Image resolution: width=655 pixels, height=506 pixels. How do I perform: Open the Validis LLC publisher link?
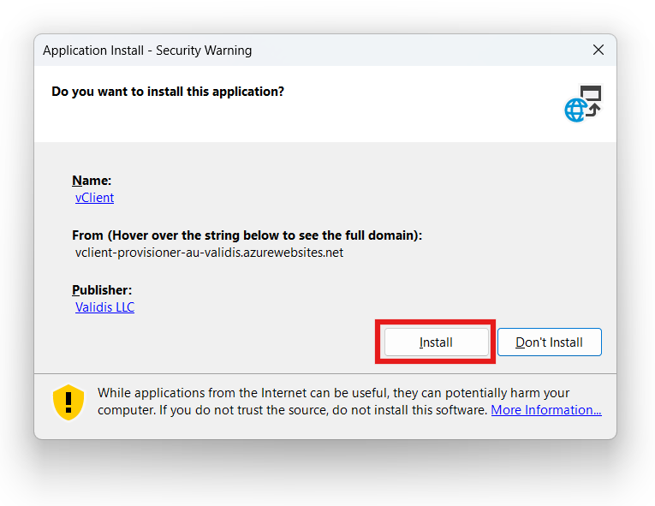(x=104, y=307)
